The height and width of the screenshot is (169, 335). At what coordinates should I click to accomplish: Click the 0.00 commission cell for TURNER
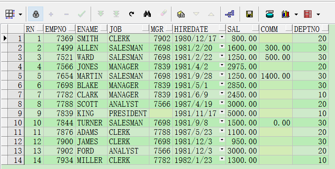tap(276, 123)
